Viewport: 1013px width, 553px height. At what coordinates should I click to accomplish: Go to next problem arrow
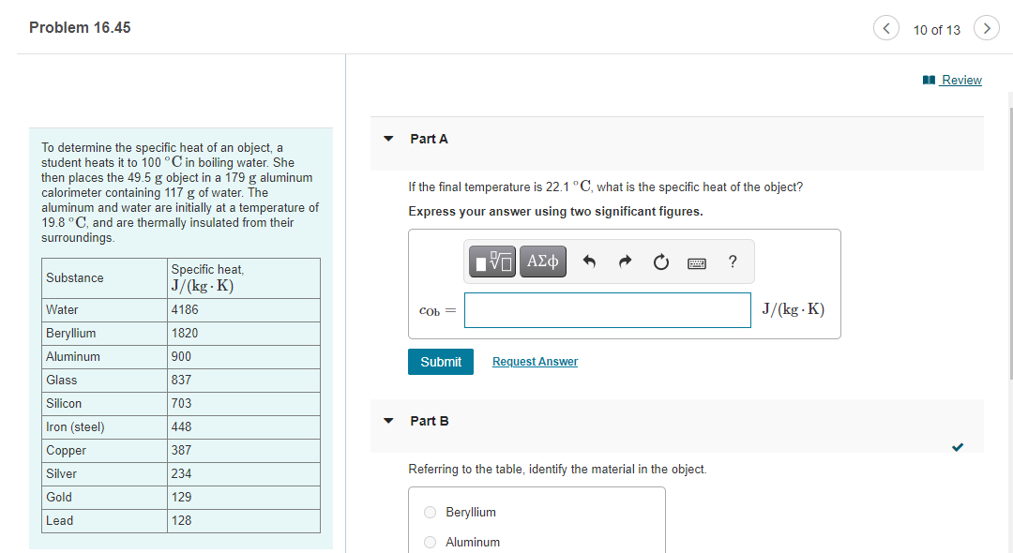click(x=987, y=28)
